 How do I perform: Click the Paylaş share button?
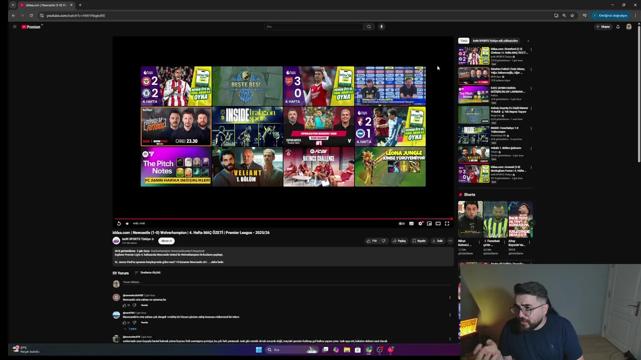tap(399, 241)
